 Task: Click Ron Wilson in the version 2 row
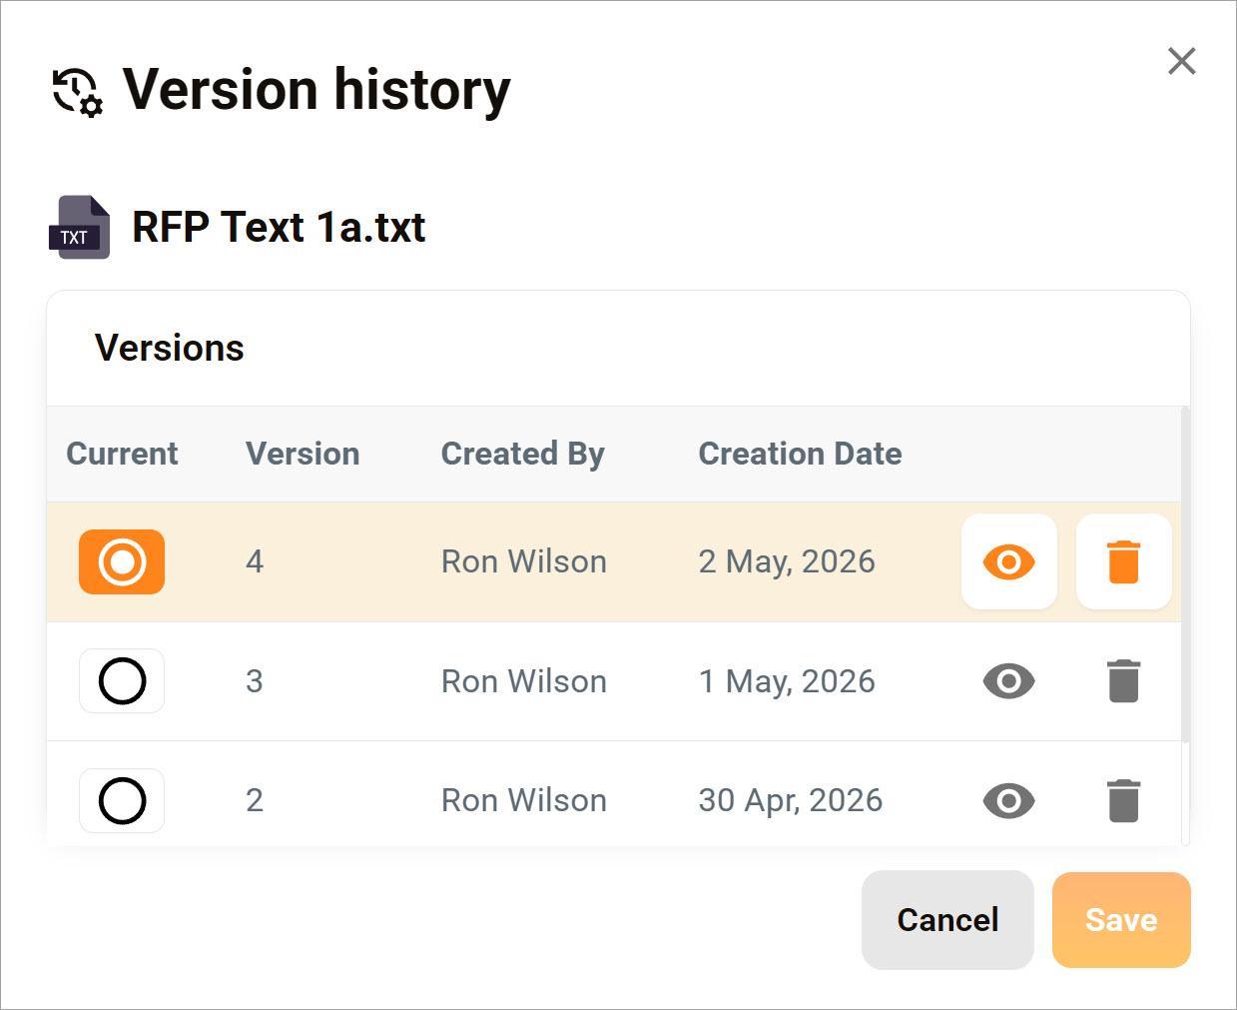pyautogui.click(x=524, y=800)
